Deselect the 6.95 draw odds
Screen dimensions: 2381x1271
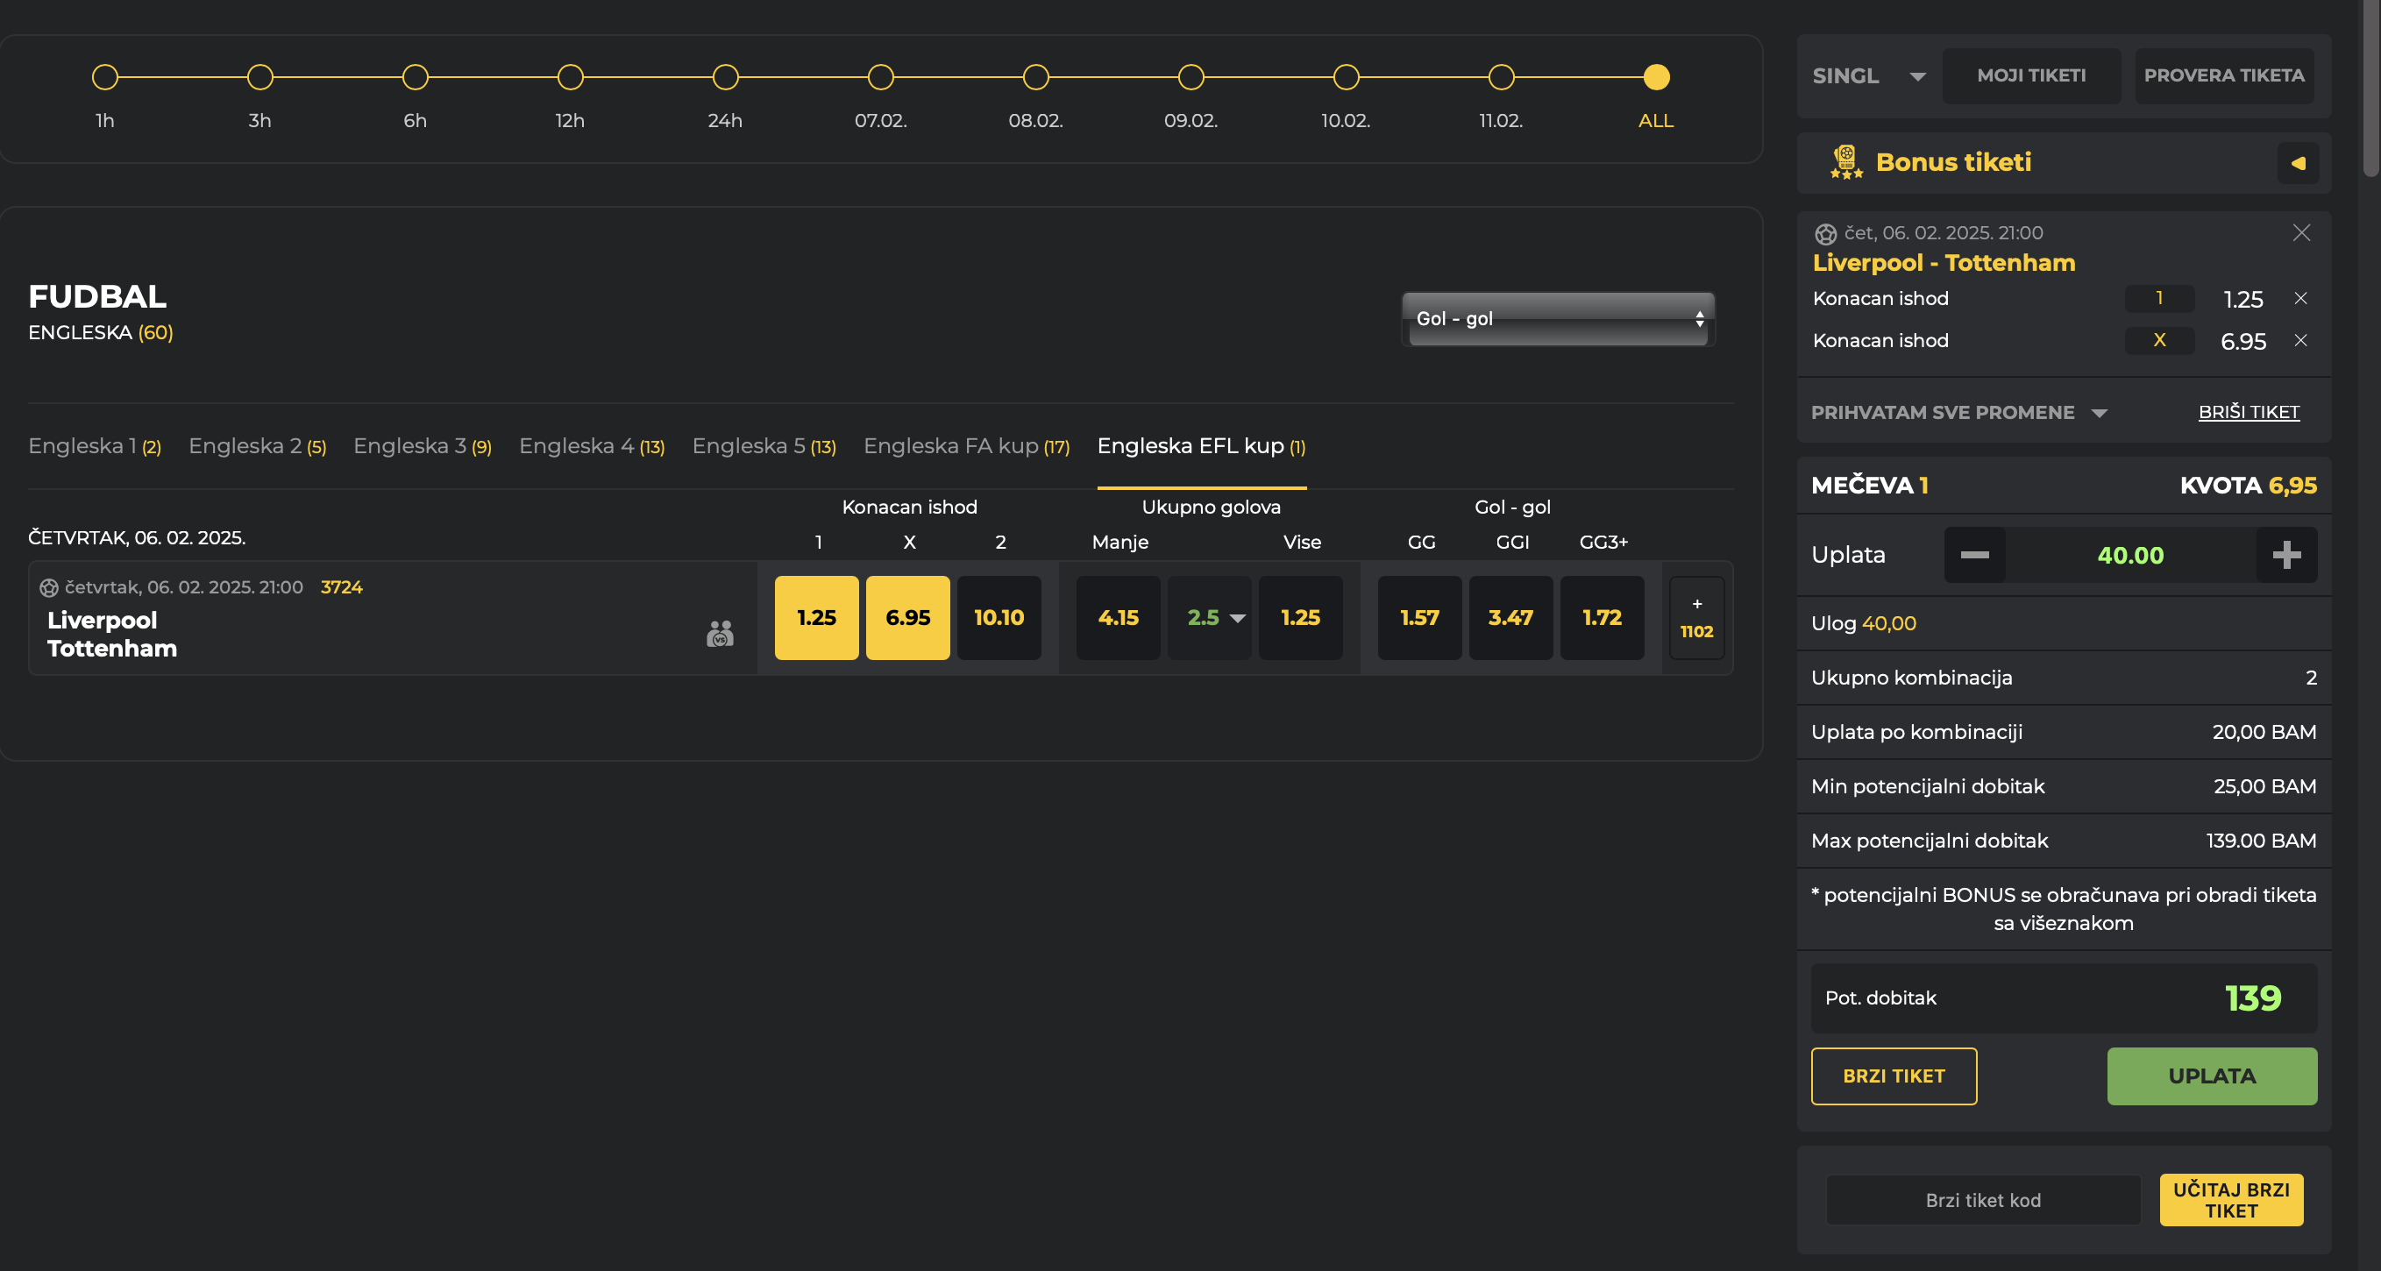point(906,617)
